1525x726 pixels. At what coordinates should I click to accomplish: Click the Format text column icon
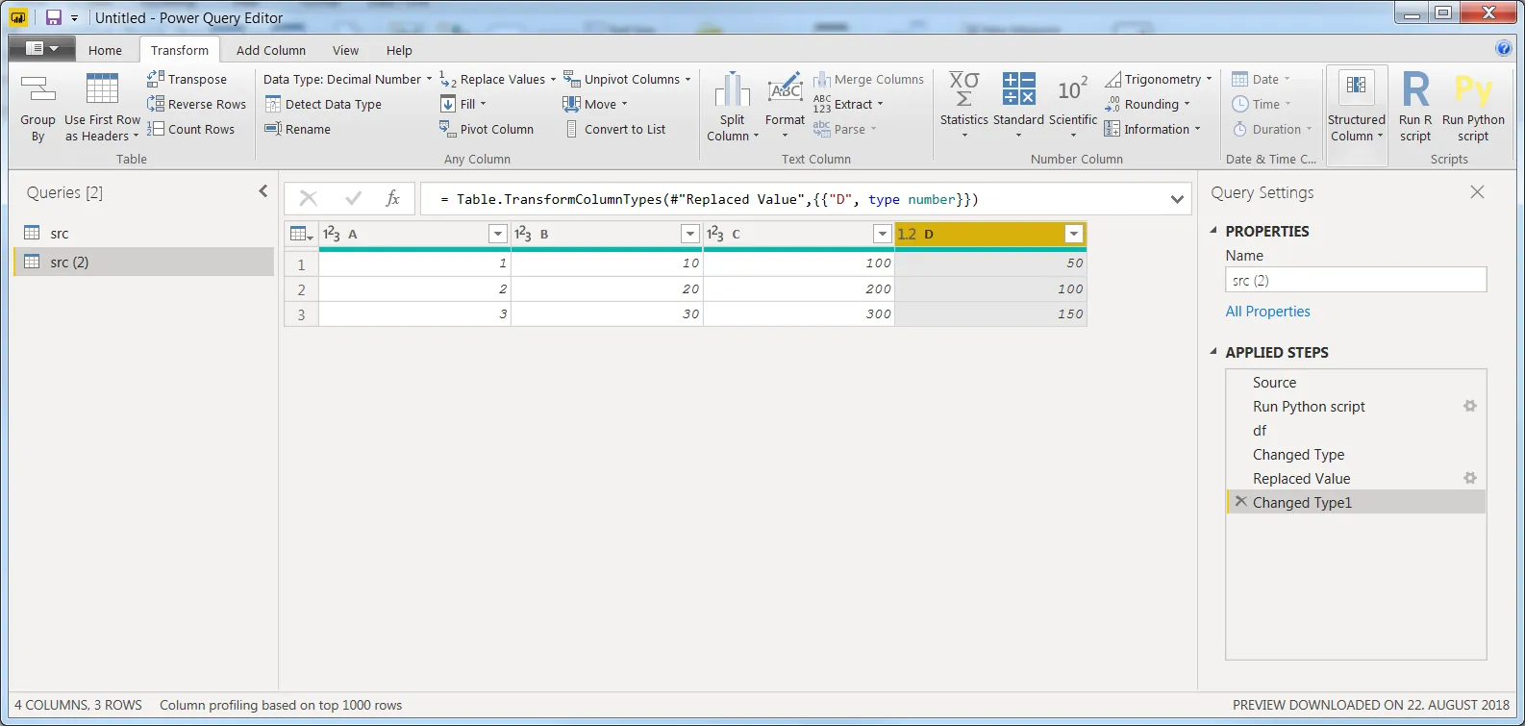pos(785,89)
